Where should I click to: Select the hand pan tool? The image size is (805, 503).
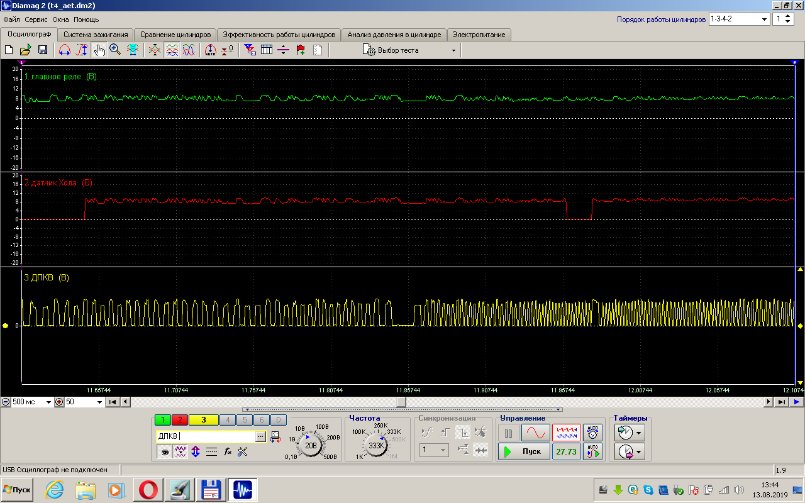coord(99,50)
